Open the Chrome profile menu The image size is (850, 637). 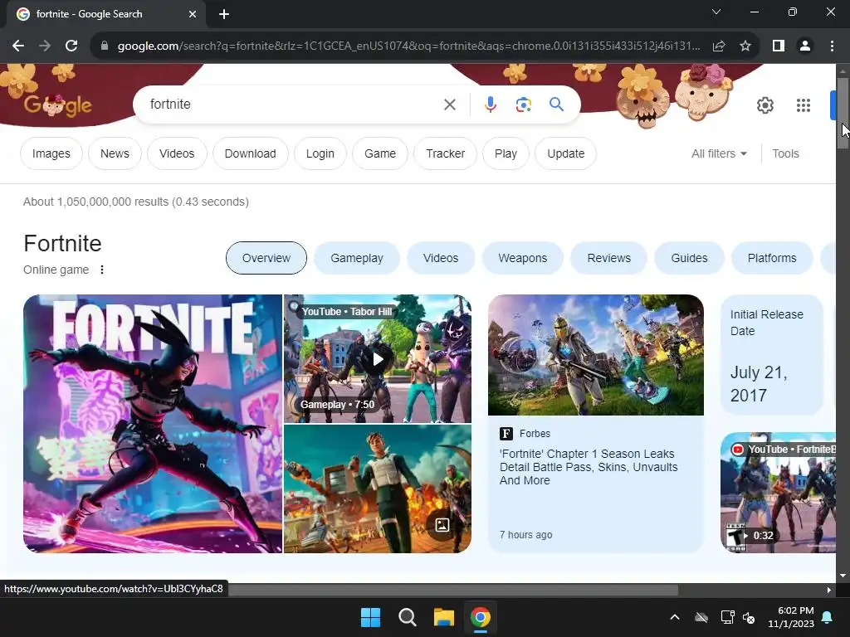(805, 46)
